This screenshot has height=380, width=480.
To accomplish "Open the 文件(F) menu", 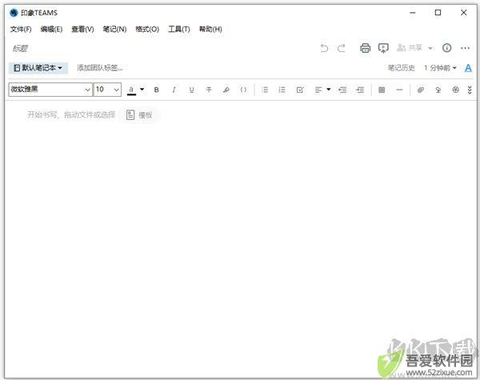I will 21,30.
